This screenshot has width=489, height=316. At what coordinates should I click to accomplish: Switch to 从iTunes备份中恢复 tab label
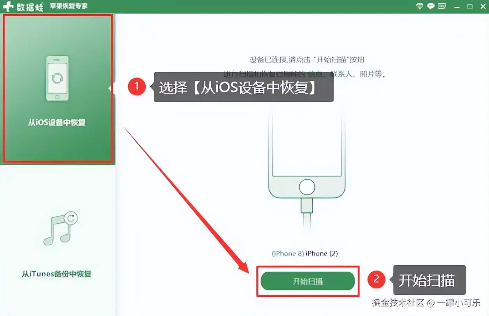[57, 274]
